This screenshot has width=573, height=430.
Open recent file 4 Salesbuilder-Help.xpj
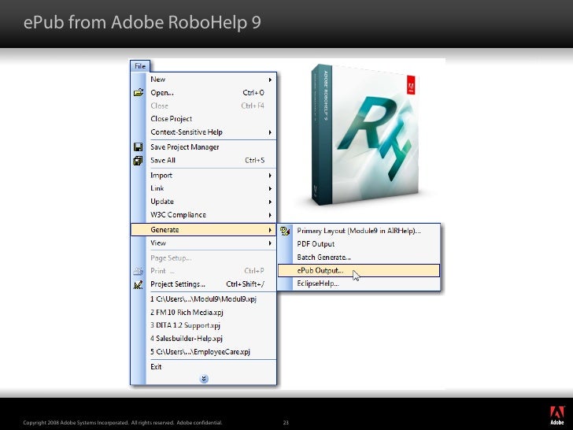coord(203,339)
